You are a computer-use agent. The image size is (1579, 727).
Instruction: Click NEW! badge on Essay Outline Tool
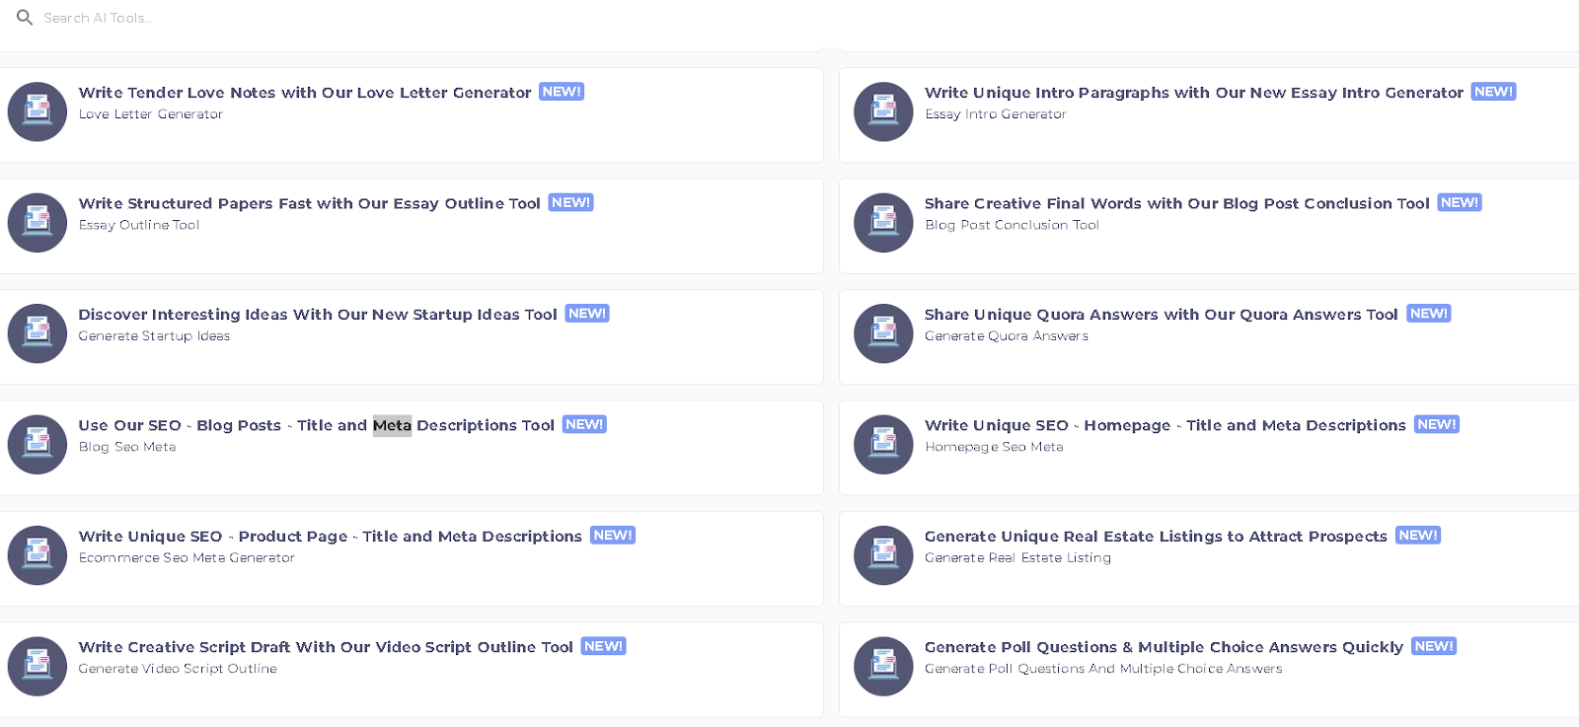[570, 202]
